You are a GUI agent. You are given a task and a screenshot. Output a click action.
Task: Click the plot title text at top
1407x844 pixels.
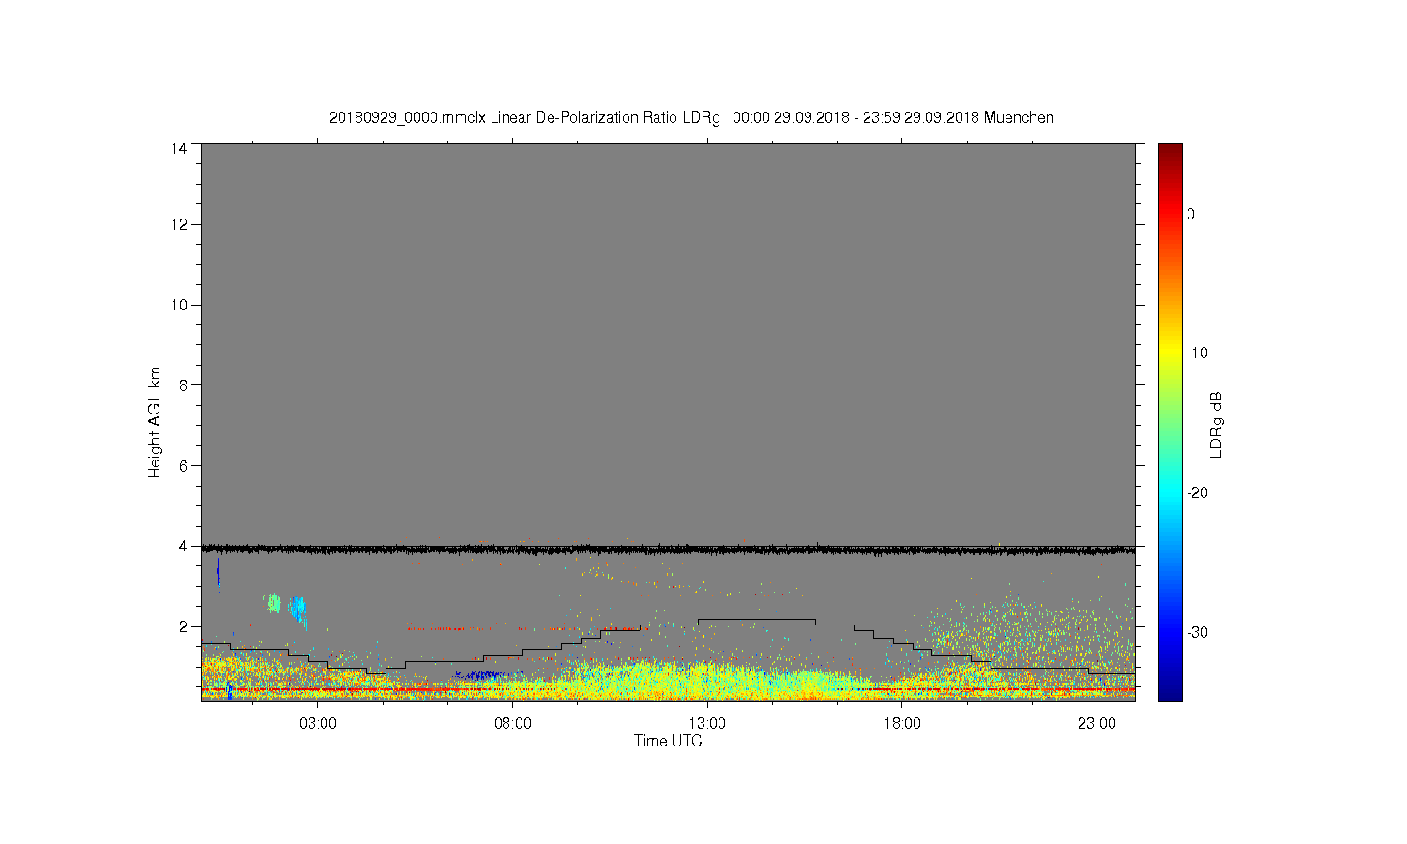tap(691, 118)
